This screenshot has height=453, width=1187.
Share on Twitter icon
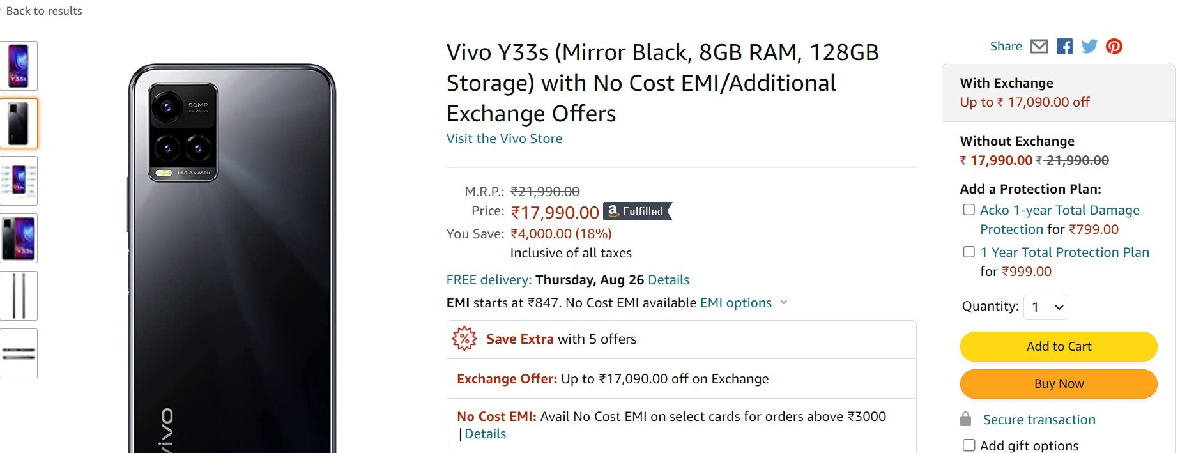1089,47
